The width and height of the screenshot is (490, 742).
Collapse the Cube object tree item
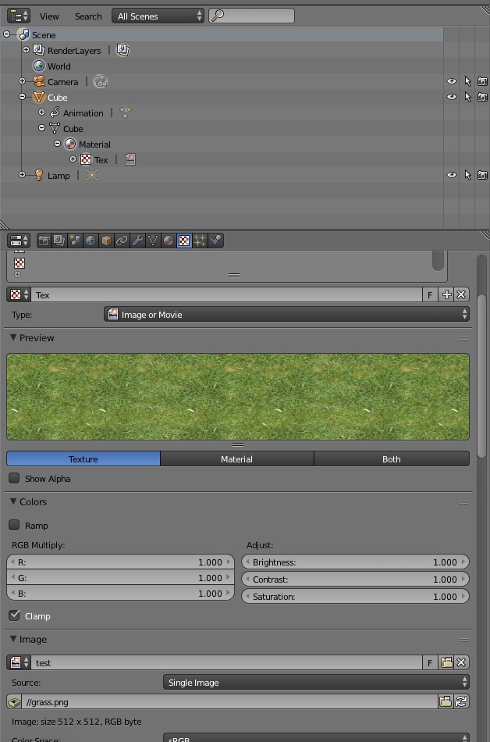click(22, 97)
